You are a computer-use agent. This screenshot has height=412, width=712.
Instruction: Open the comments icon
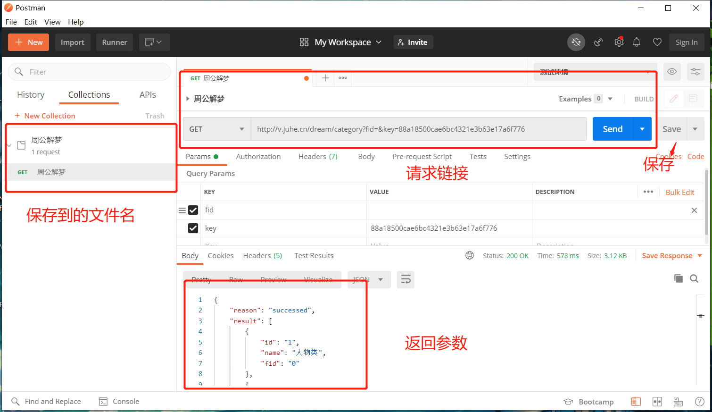pos(693,99)
